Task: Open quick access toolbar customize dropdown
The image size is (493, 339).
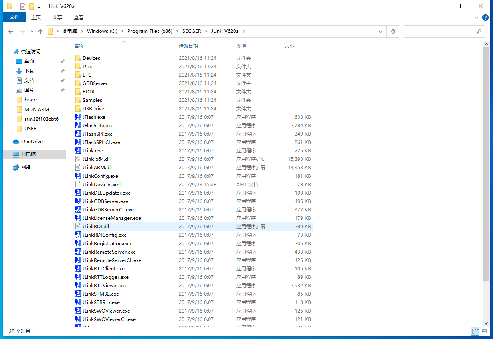Action: pos(39,7)
